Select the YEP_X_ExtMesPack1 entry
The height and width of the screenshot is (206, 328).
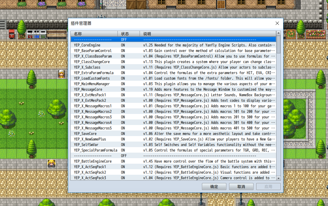[173, 95]
